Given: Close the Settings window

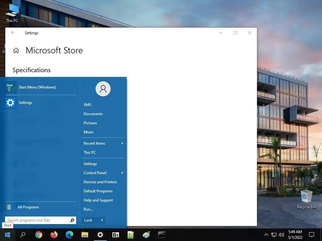Looking at the screenshot, I should (249, 33).
